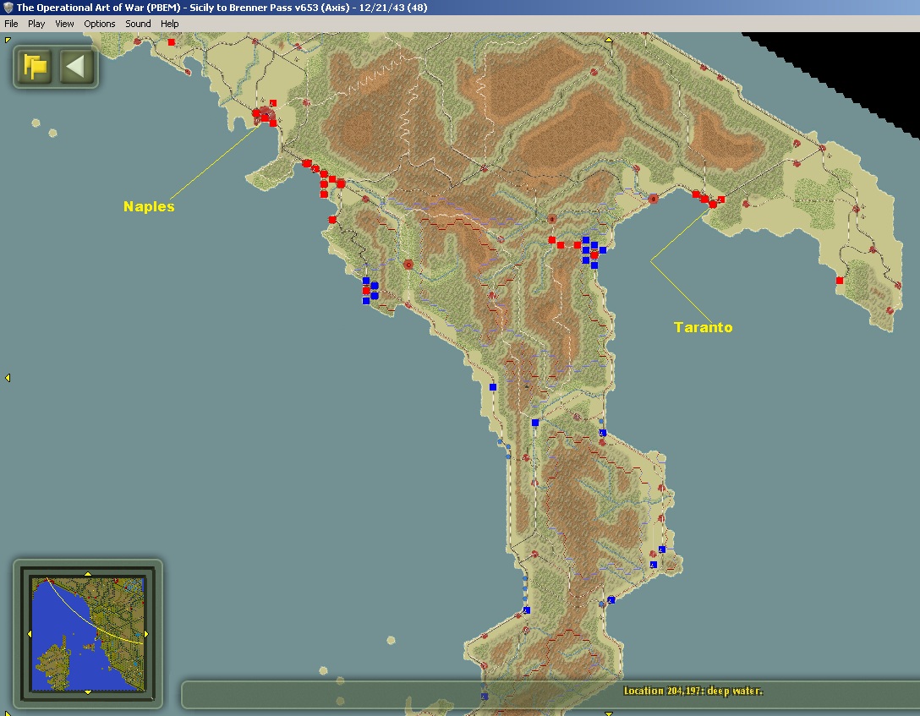Click the yellow arrow on the map's top edge
The image size is (920, 716).
coord(609,40)
